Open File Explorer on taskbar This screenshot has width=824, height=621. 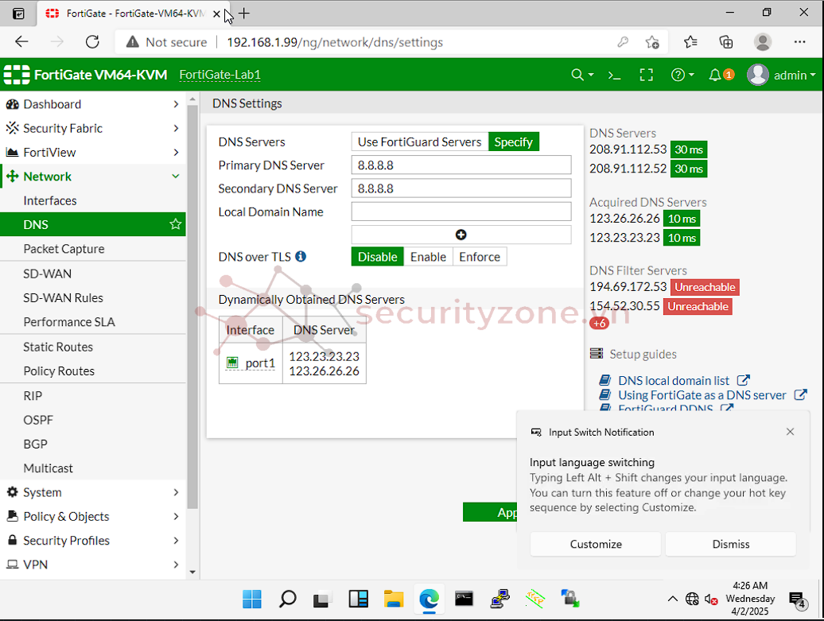394,599
